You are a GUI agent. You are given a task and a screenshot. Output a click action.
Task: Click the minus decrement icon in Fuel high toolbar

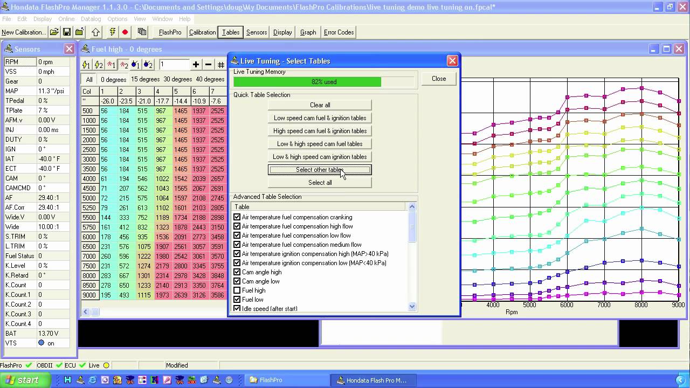pos(208,65)
